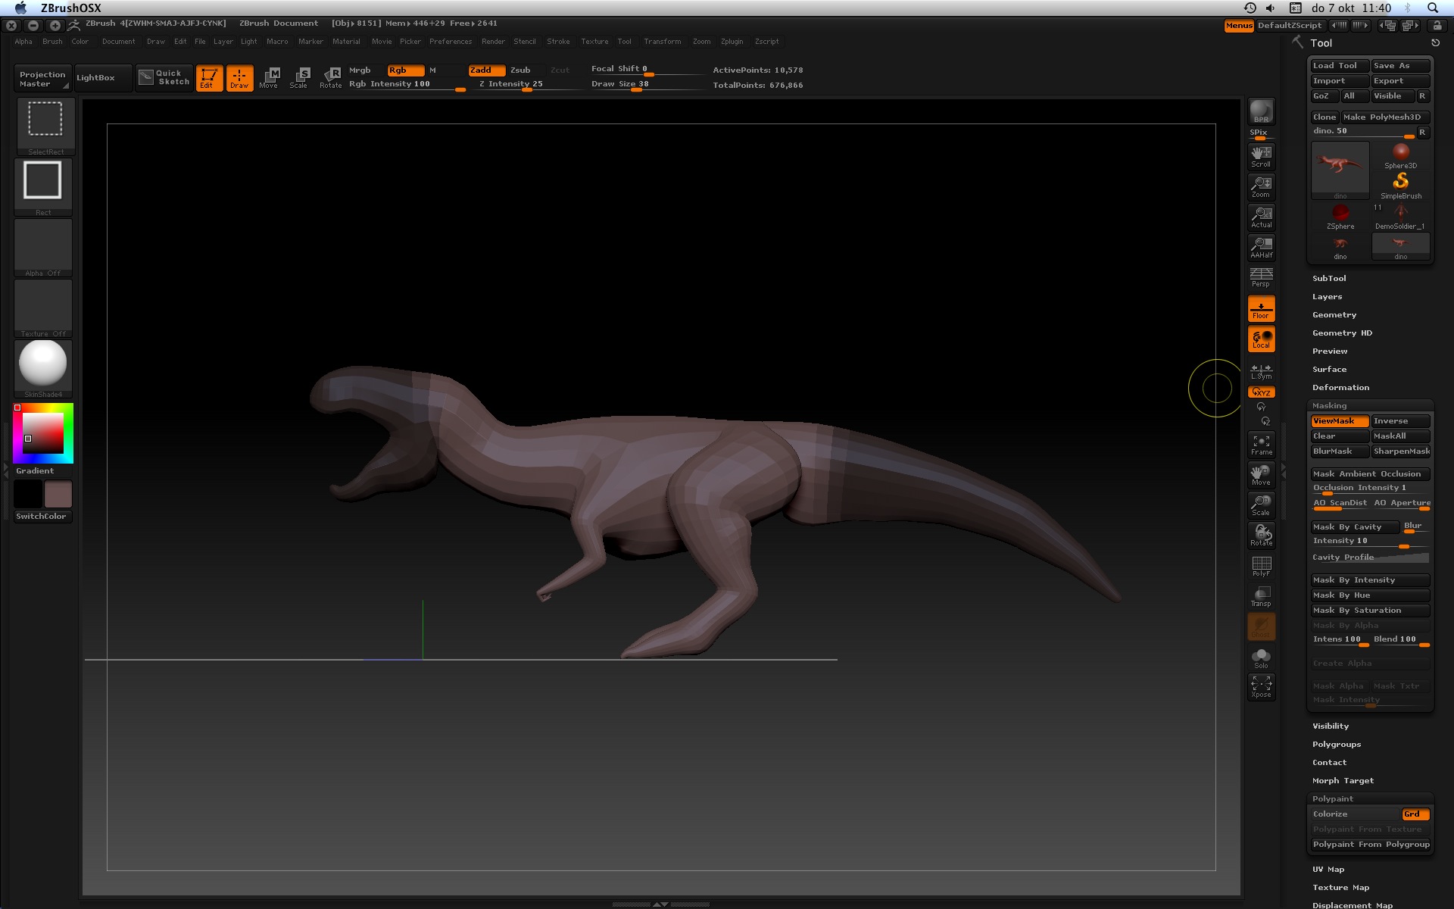Toggle Zadd sculpt mode
This screenshot has width=1454, height=909.
(x=486, y=70)
